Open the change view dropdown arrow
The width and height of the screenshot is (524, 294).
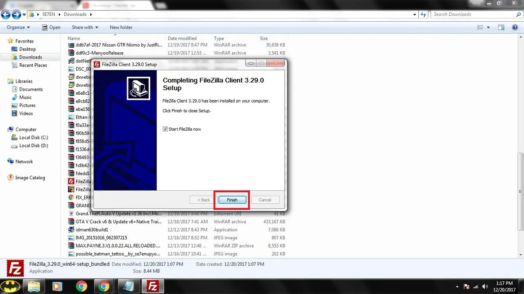pyautogui.click(x=488, y=27)
